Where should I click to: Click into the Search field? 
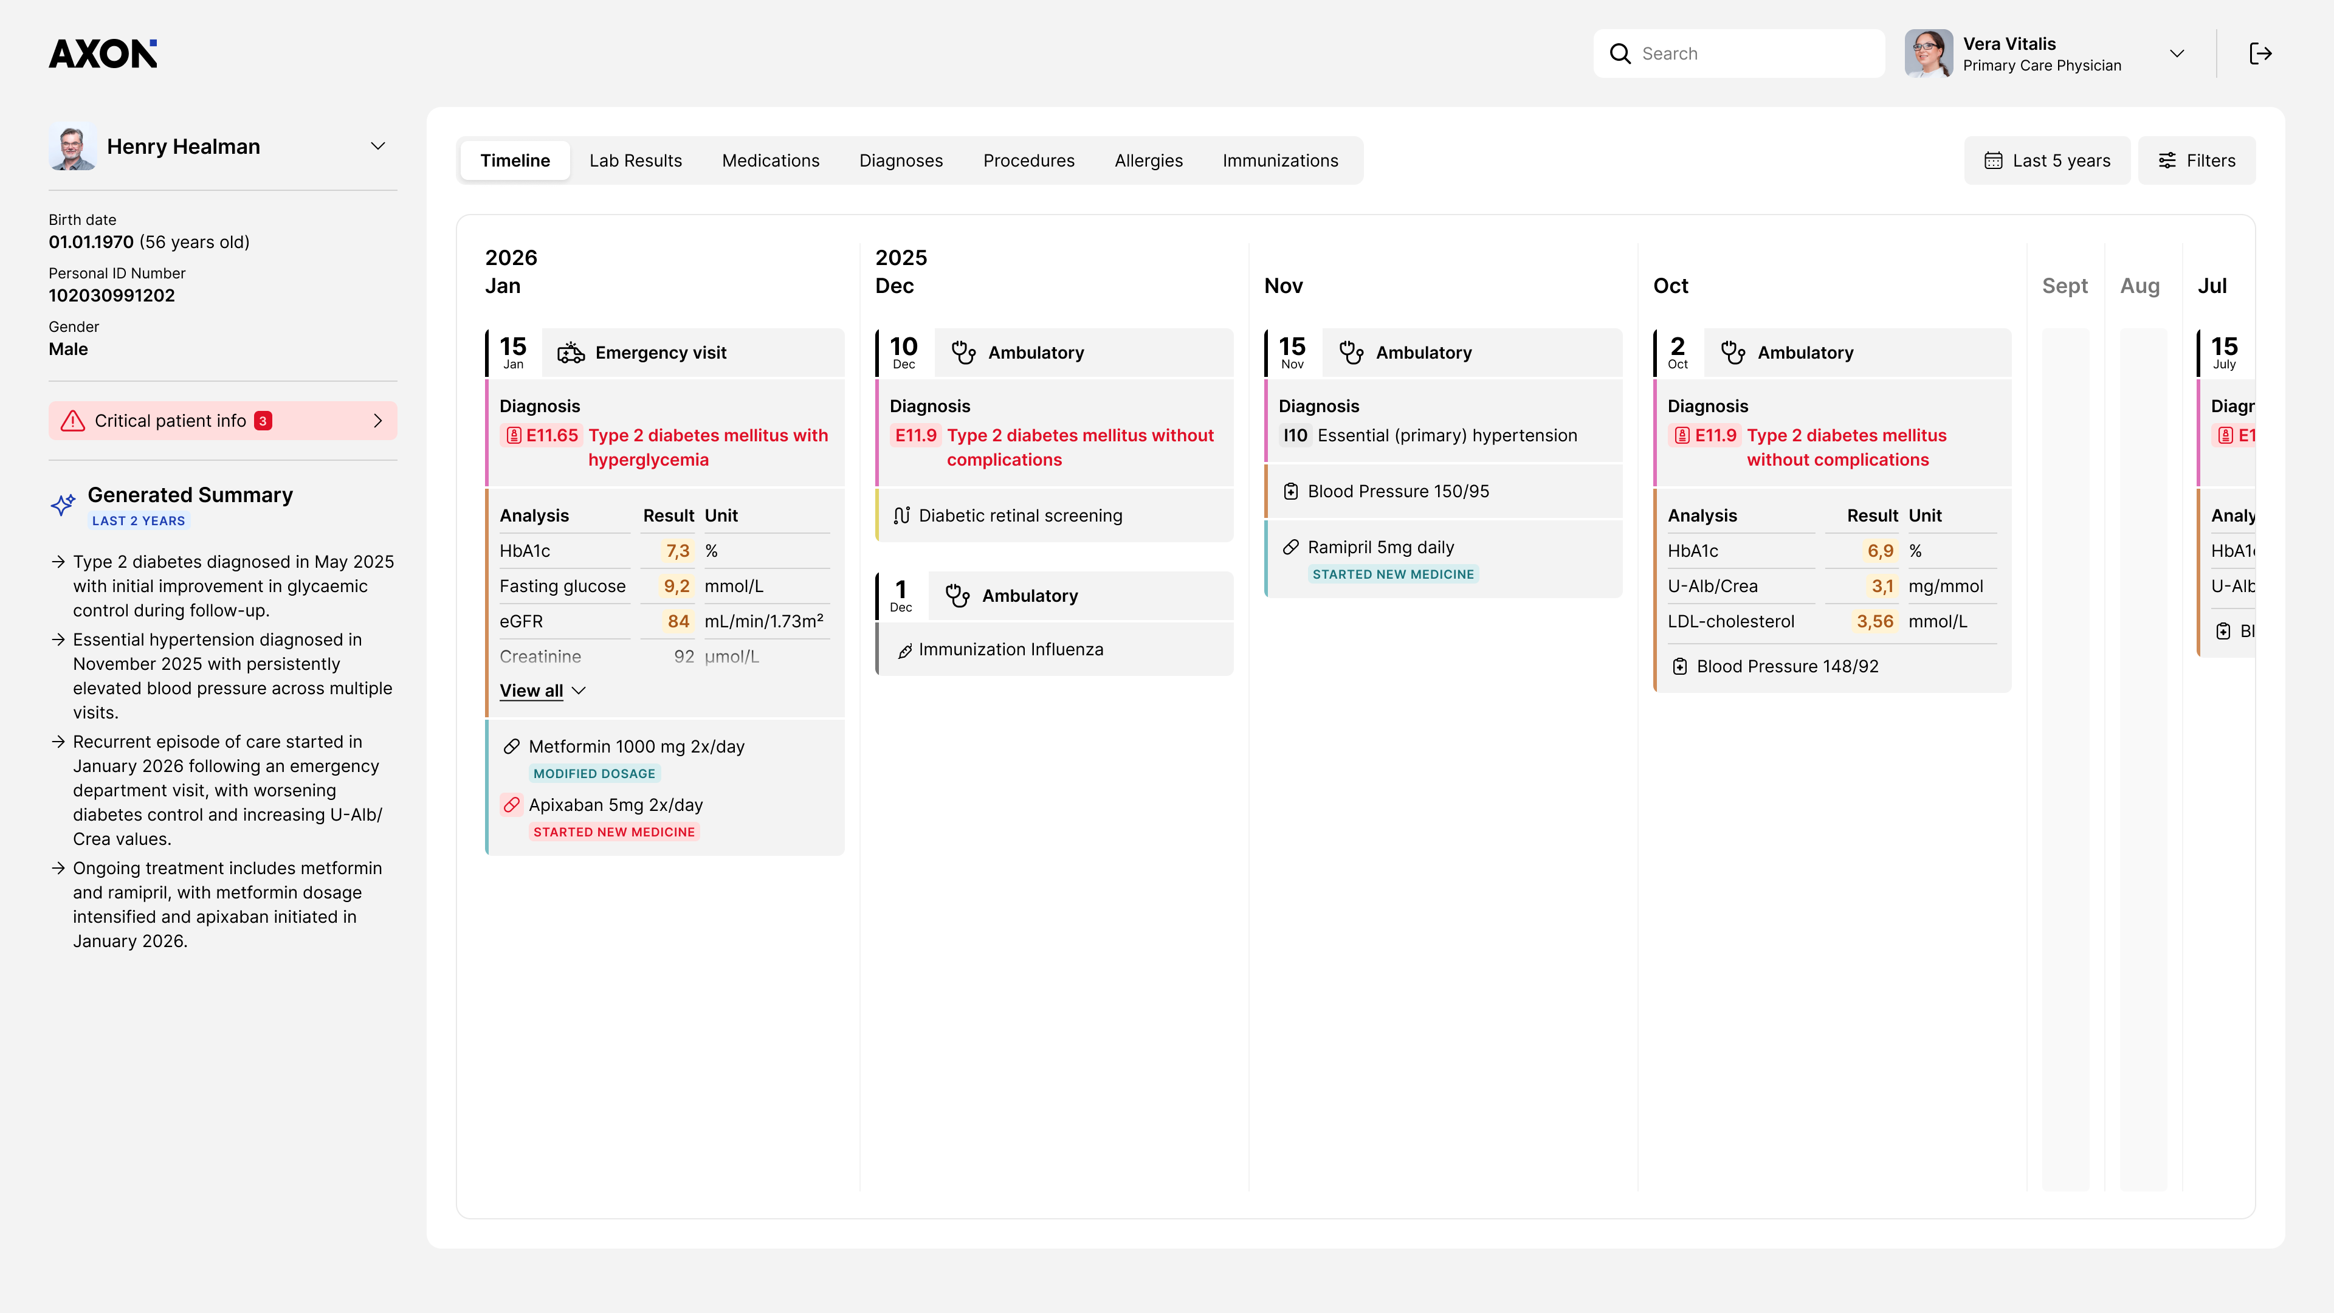[1740, 53]
